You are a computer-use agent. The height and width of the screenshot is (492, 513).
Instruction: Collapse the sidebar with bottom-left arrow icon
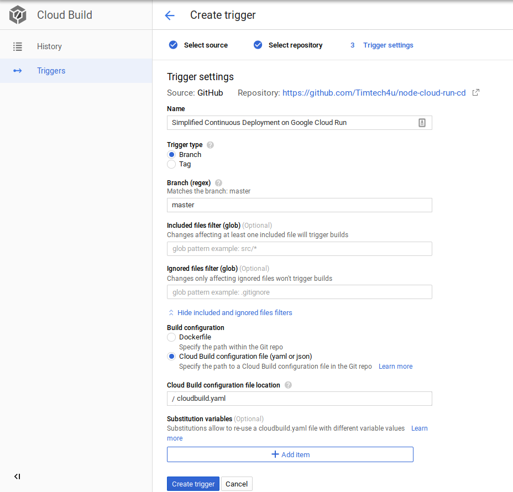[x=17, y=477]
